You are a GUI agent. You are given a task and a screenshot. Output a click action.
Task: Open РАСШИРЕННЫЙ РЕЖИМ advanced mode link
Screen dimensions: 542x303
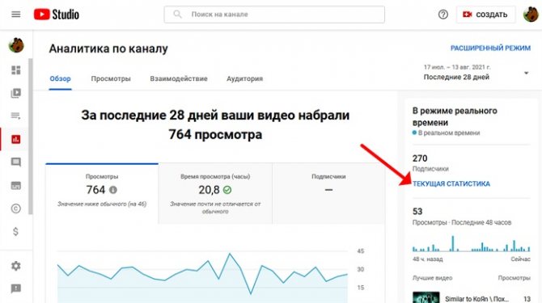[490, 48]
